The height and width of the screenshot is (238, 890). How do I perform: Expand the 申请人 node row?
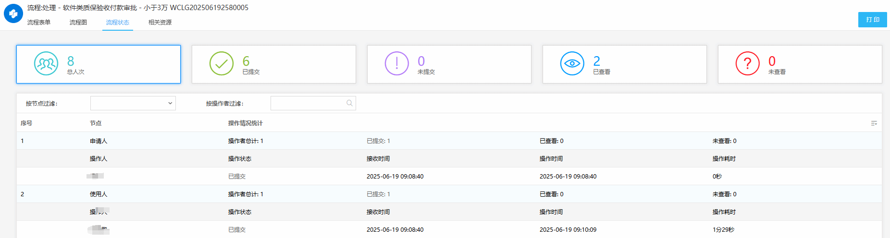click(99, 141)
